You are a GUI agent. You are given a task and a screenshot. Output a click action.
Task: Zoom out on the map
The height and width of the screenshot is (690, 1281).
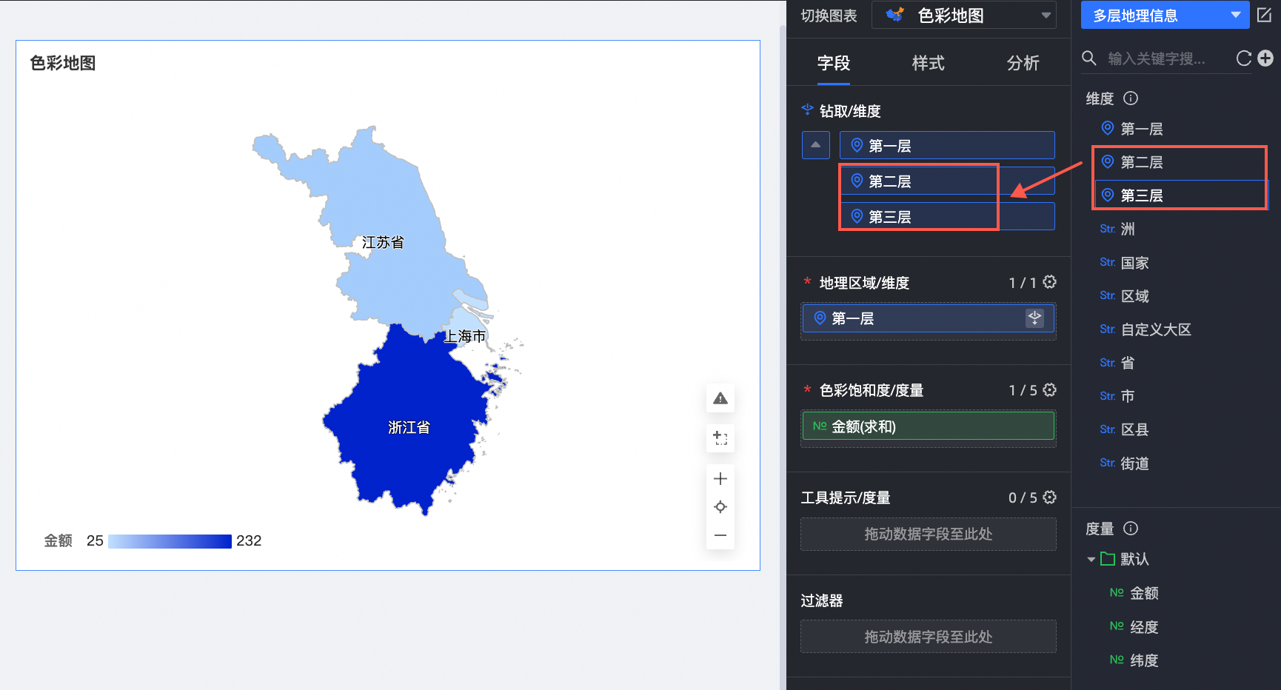720,535
